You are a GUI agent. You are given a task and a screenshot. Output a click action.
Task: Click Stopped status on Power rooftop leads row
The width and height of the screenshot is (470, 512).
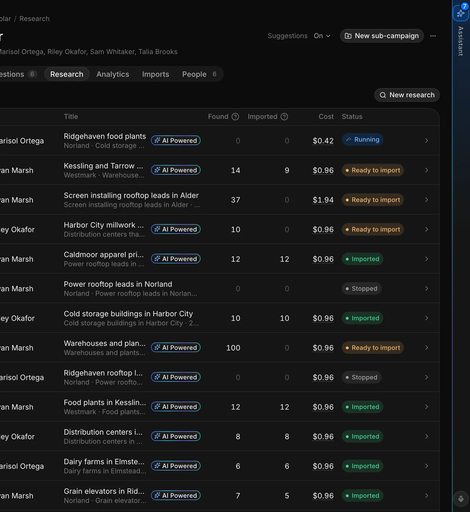click(x=362, y=289)
